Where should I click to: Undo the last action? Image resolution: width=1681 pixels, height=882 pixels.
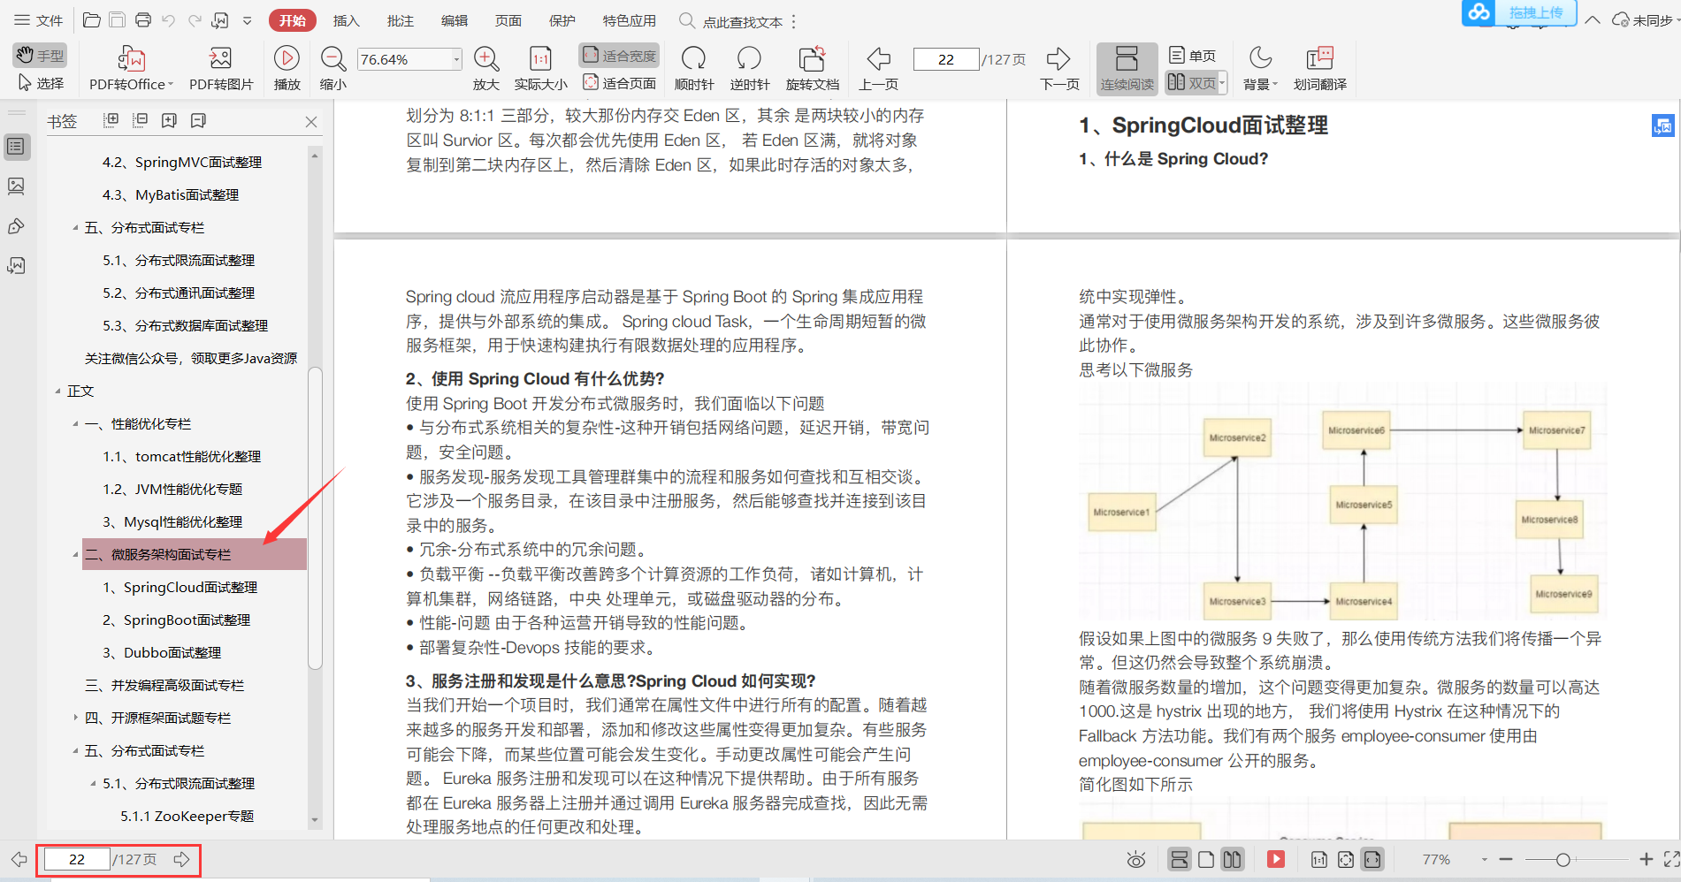coord(169,20)
